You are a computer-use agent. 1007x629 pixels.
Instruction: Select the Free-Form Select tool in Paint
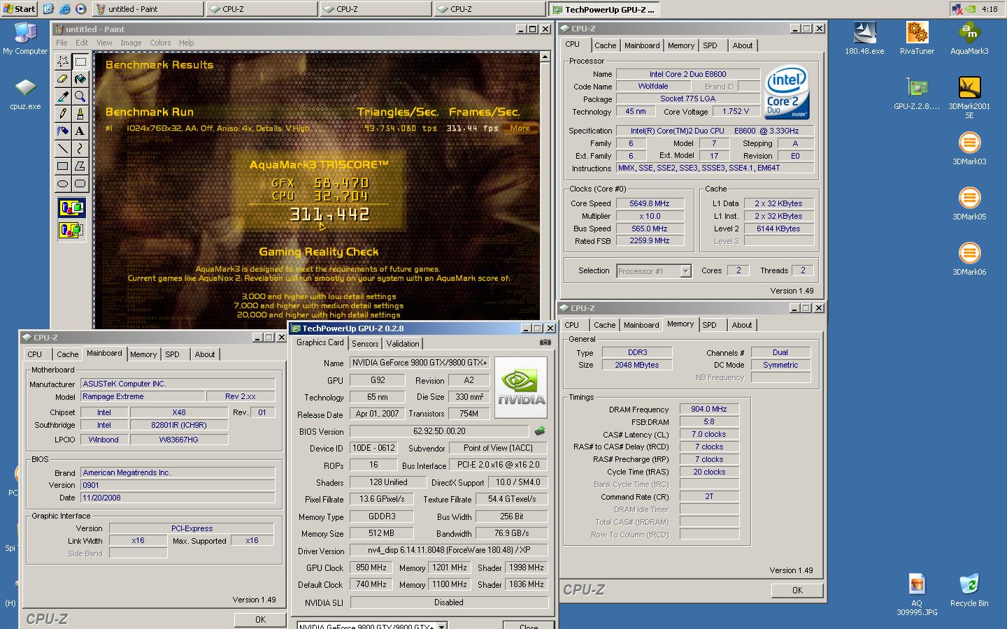click(x=63, y=61)
